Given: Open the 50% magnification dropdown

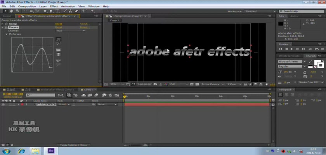Looking at the screenshot, I should (x=117, y=84).
